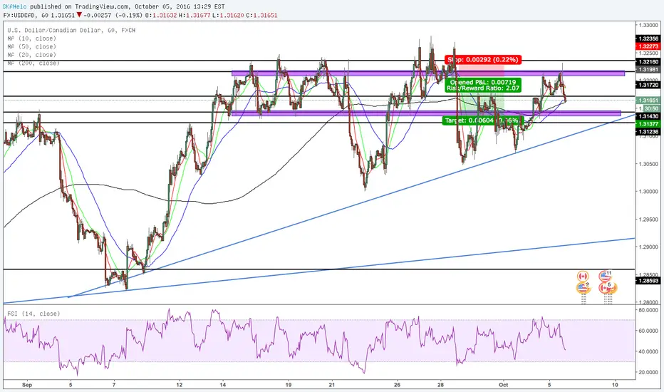
Task: Click the green Target label on the position
Action: click(483, 120)
